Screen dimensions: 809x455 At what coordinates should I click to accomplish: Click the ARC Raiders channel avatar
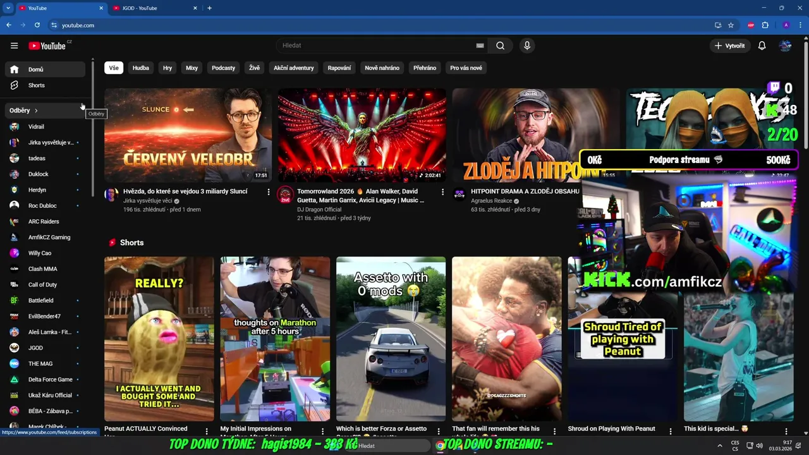pos(14,221)
